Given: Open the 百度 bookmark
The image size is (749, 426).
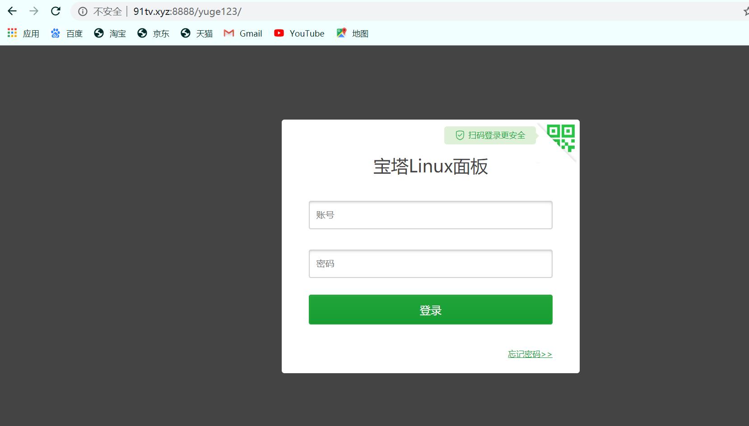Looking at the screenshot, I should coord(67,33).
